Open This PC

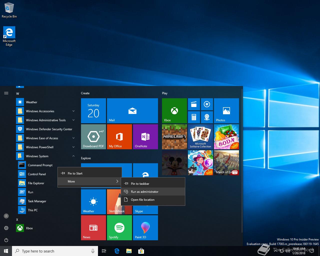46,210
